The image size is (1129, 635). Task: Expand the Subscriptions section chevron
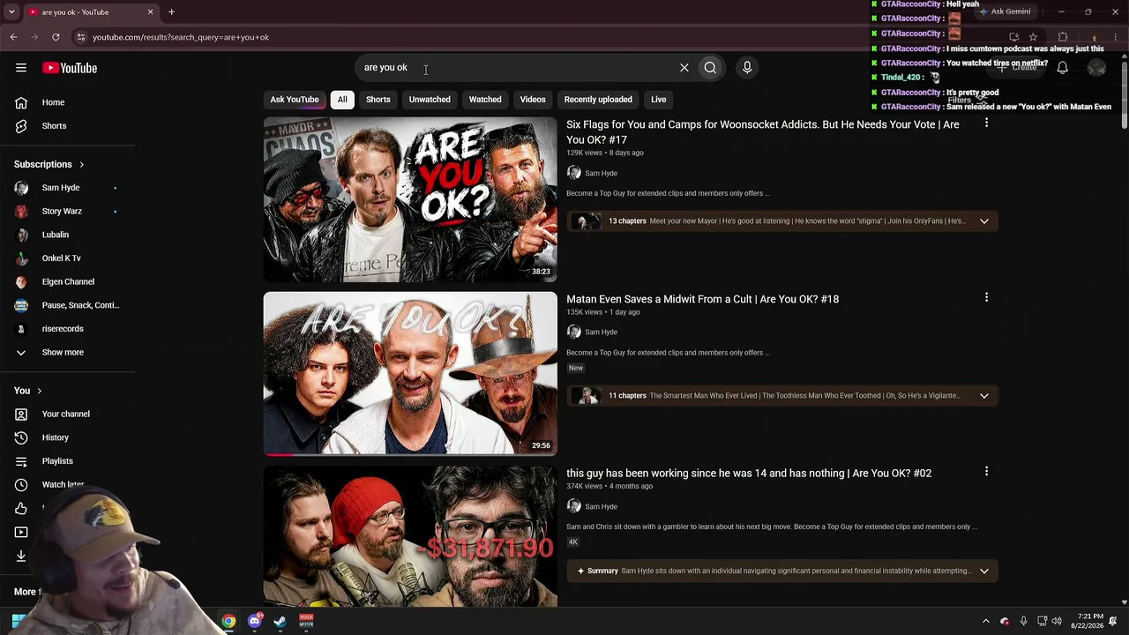point(82,165)
